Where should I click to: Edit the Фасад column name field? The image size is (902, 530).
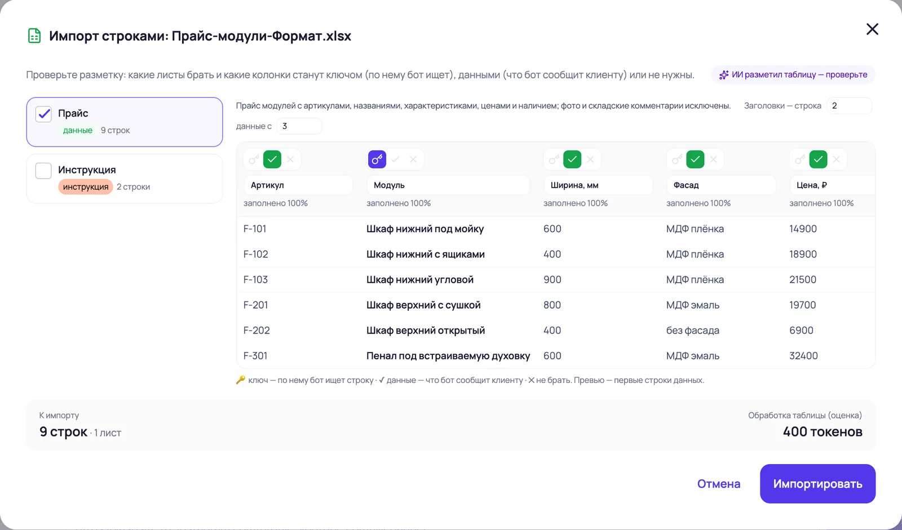click(721, 185)
